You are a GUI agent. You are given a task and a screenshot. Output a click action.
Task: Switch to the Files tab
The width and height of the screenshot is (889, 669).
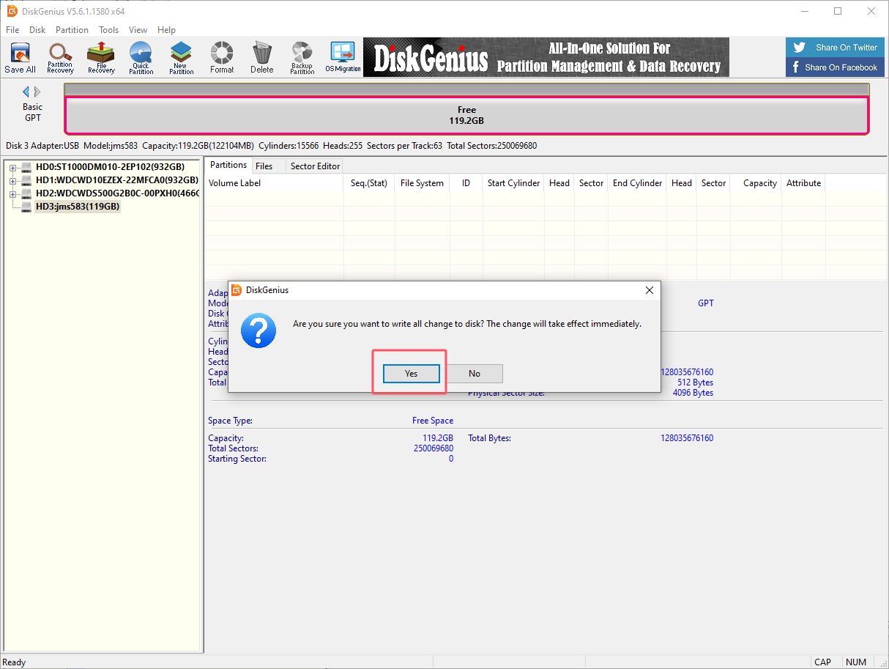pyautogui.click(x=264, y=166)
